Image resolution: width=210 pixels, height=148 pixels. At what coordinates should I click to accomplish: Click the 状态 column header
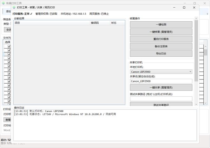(117, 23)
